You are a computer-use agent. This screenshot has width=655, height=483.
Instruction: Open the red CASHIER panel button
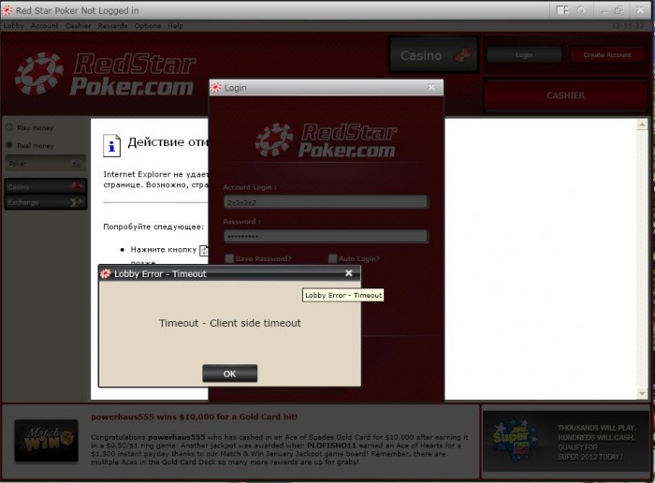coord(565,95)
